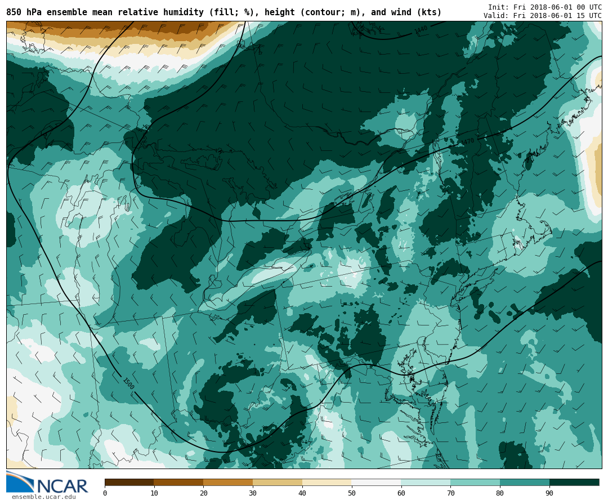The height and width of the screenshot is (504, 608).
Task: Click the colorbar tick label 80
Action: (500, 493)
